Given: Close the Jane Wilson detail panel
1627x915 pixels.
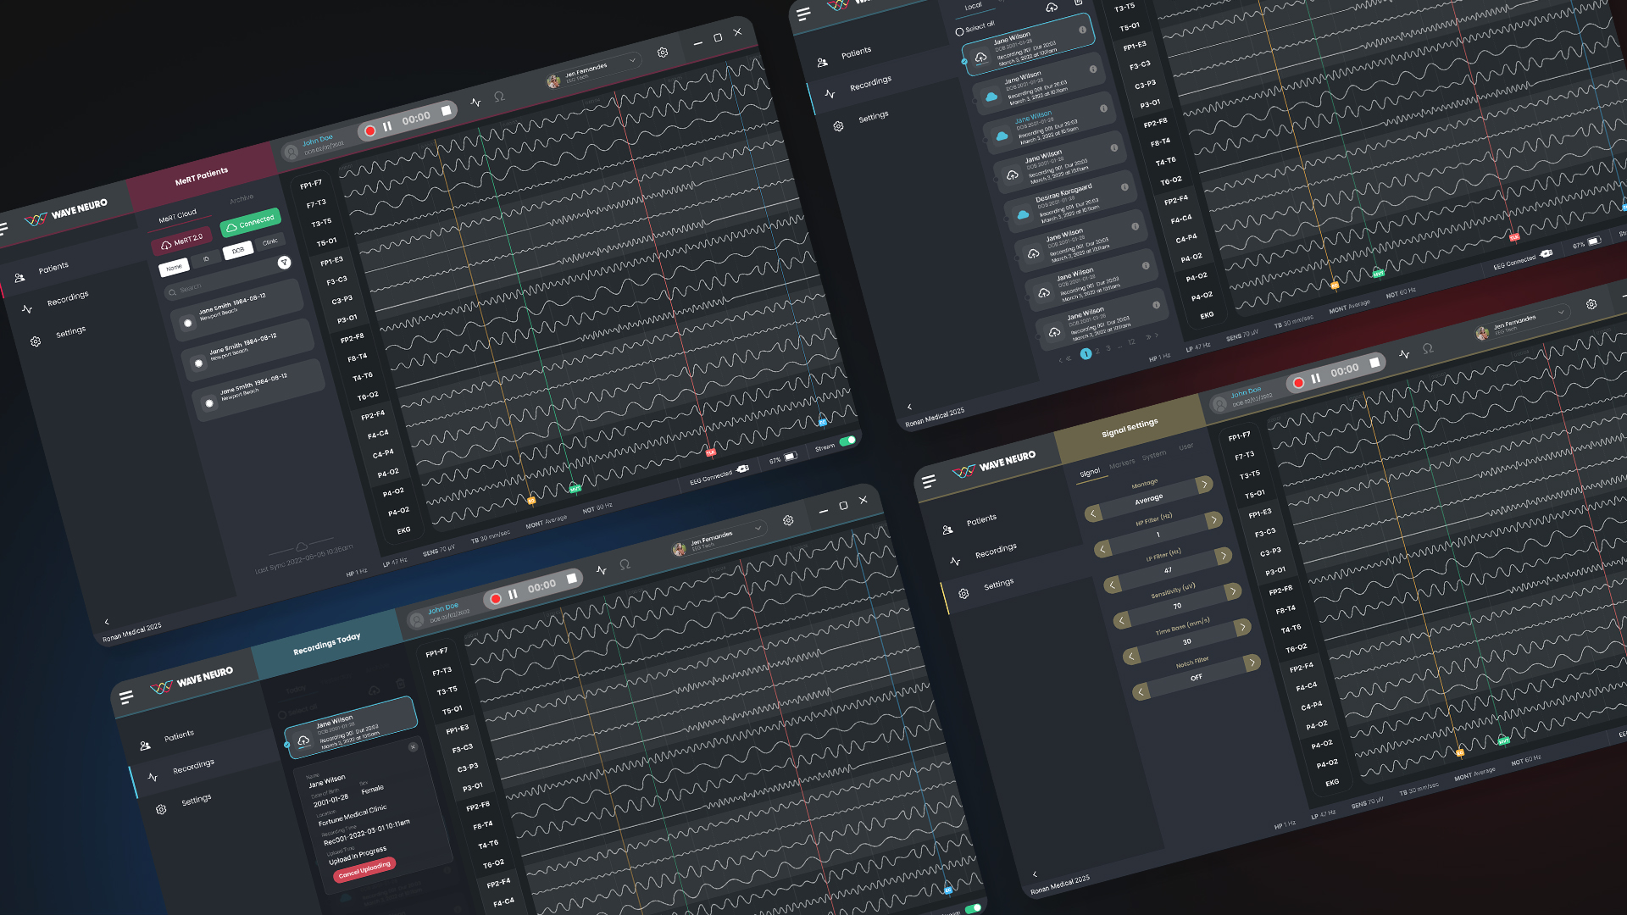Looking at the screenshot, I should (414, 747).
